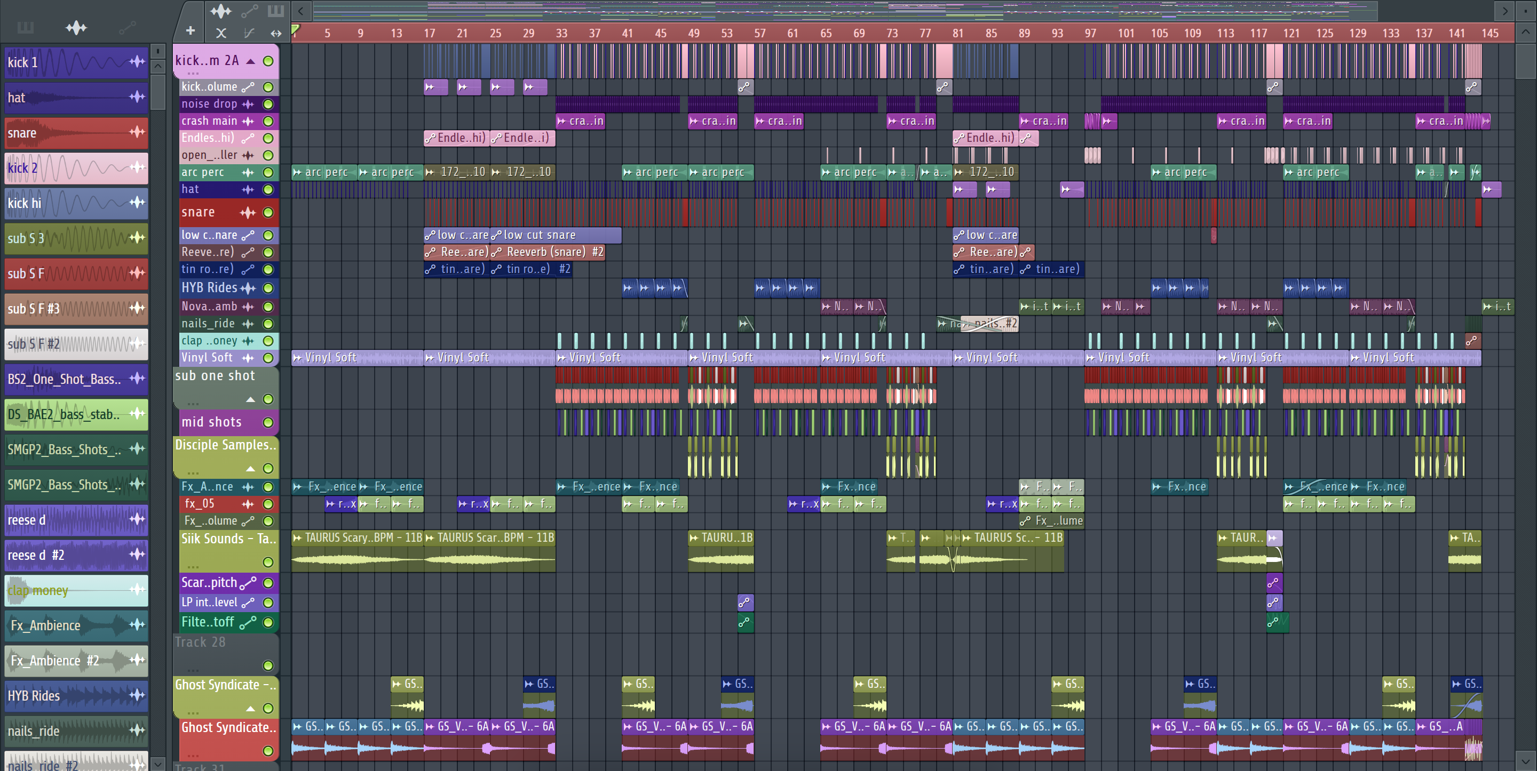Click the HYB Rides track header name
Image resolution: width=1537 pixels, height=771 pixels.
click(209, 287)
